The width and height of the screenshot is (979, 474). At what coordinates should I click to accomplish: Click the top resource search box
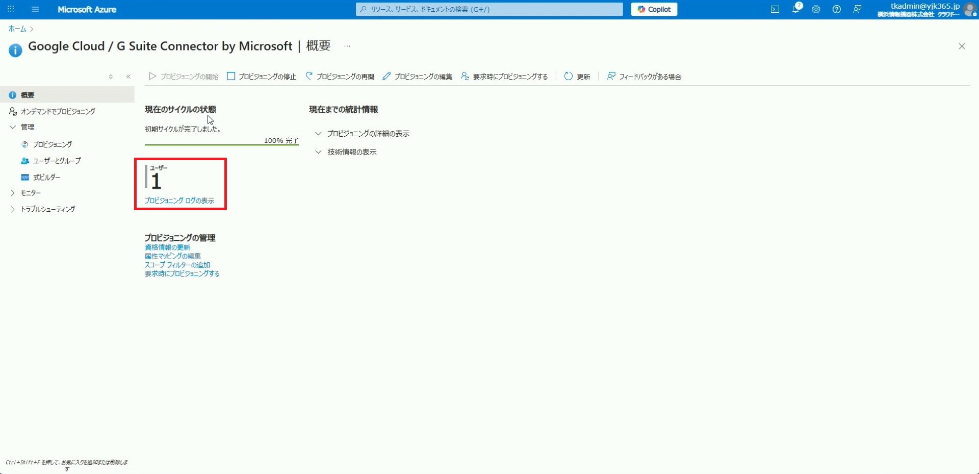point(489,9)
